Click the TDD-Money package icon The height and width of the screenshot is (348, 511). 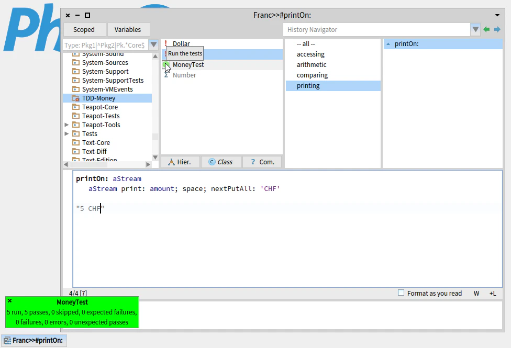[75, 98]
